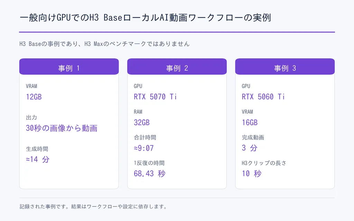This screenshot has width=354, height=221.
Task: Select the 事例 1 card header
Action: 69,67
